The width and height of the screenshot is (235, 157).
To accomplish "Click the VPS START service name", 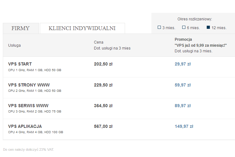I will (20, 64).
